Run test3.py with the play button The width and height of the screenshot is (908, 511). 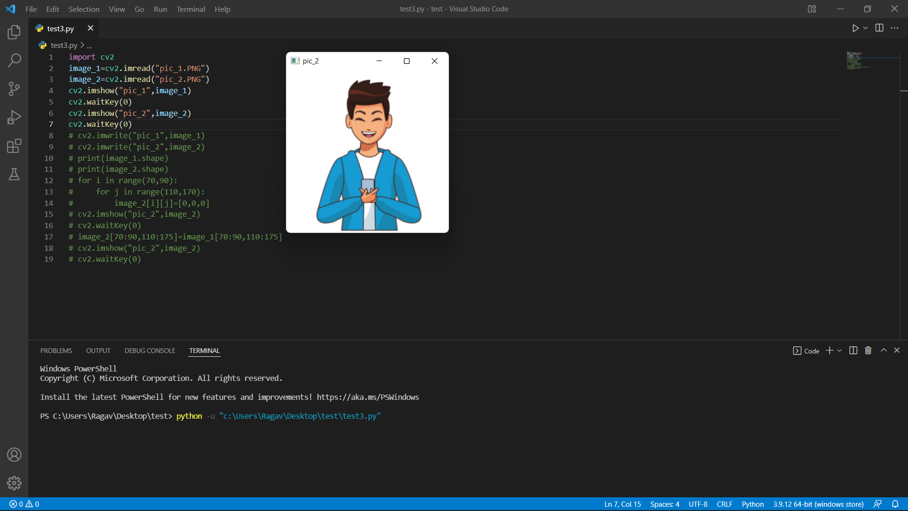[856, 28]
